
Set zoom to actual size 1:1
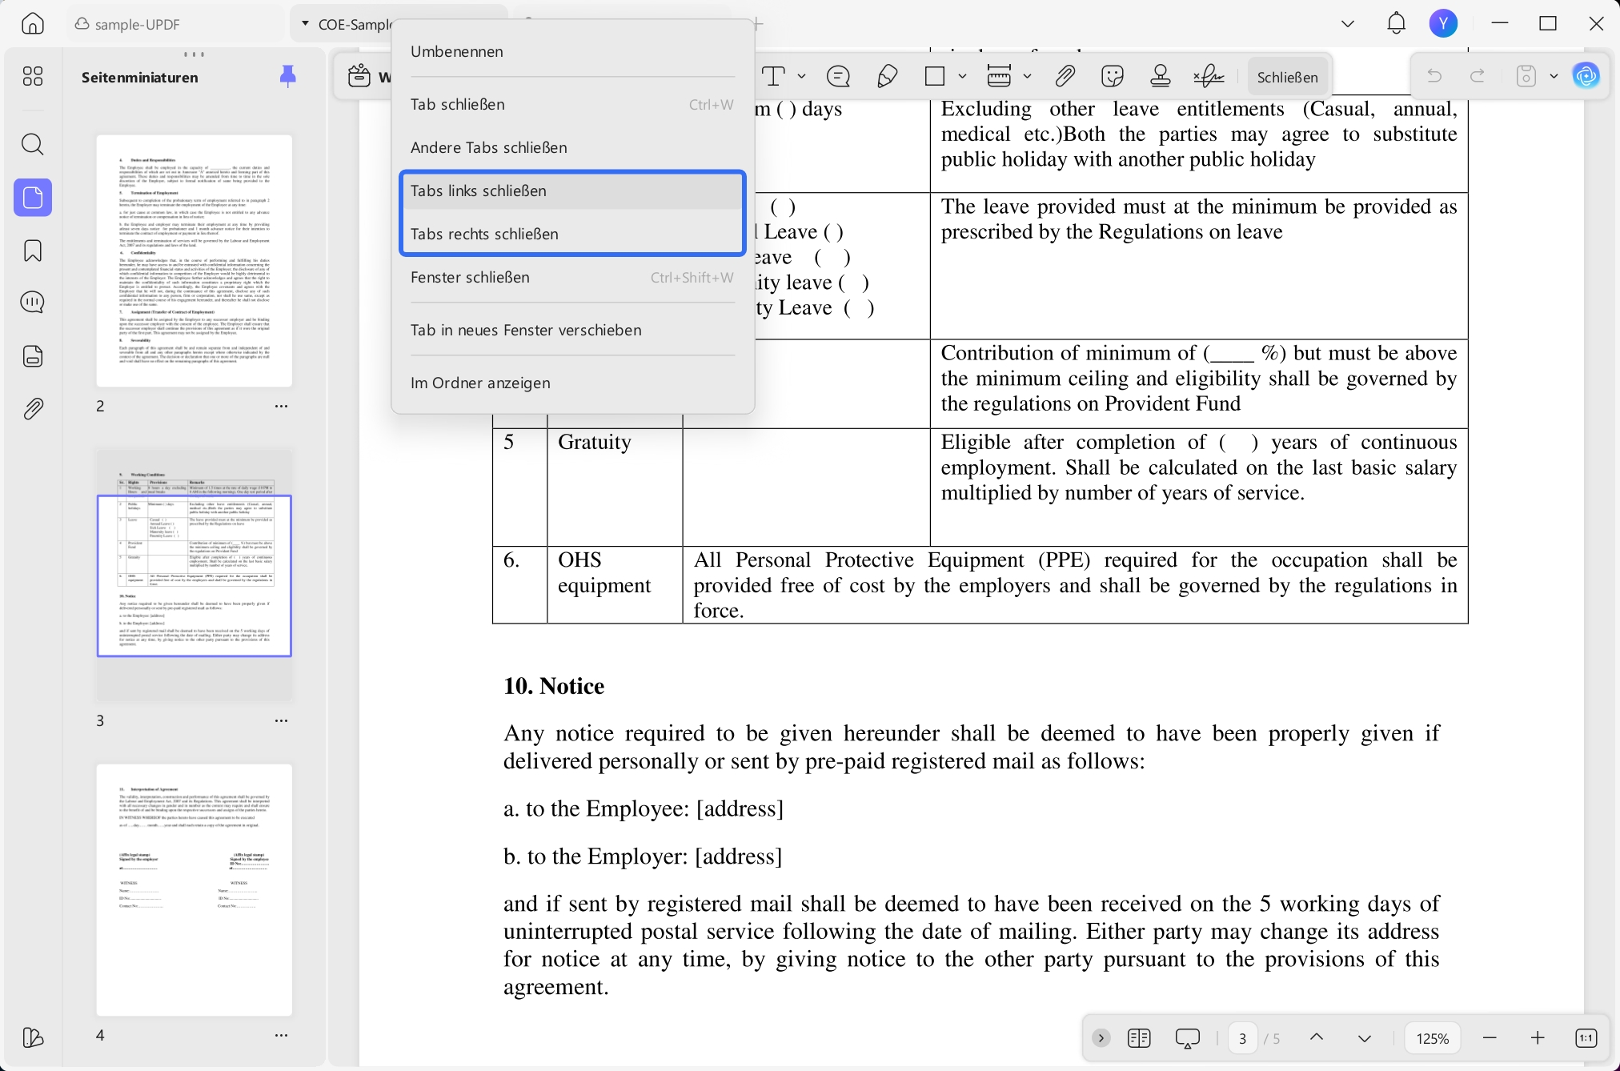point(1586,1039)
